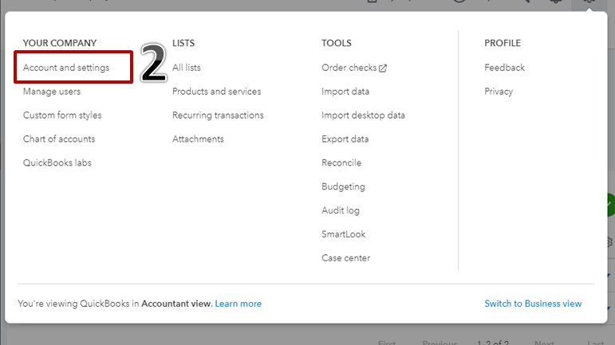Switch to Business view

[x=533, y=304]
